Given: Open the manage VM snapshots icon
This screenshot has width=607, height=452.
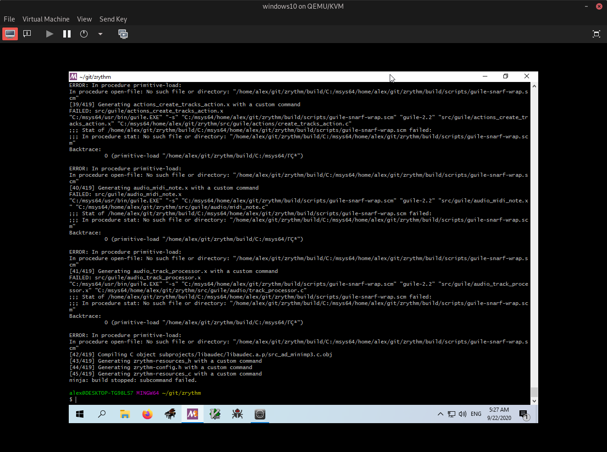Looking at the screenshot, I should pyautogui.click(x=123, y=34).
